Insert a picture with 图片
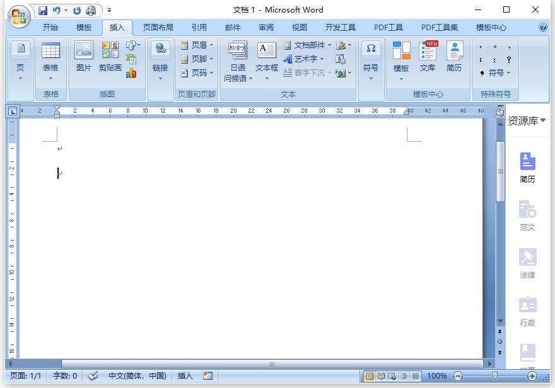Screen dimensions: 555x388 [84, 57]
